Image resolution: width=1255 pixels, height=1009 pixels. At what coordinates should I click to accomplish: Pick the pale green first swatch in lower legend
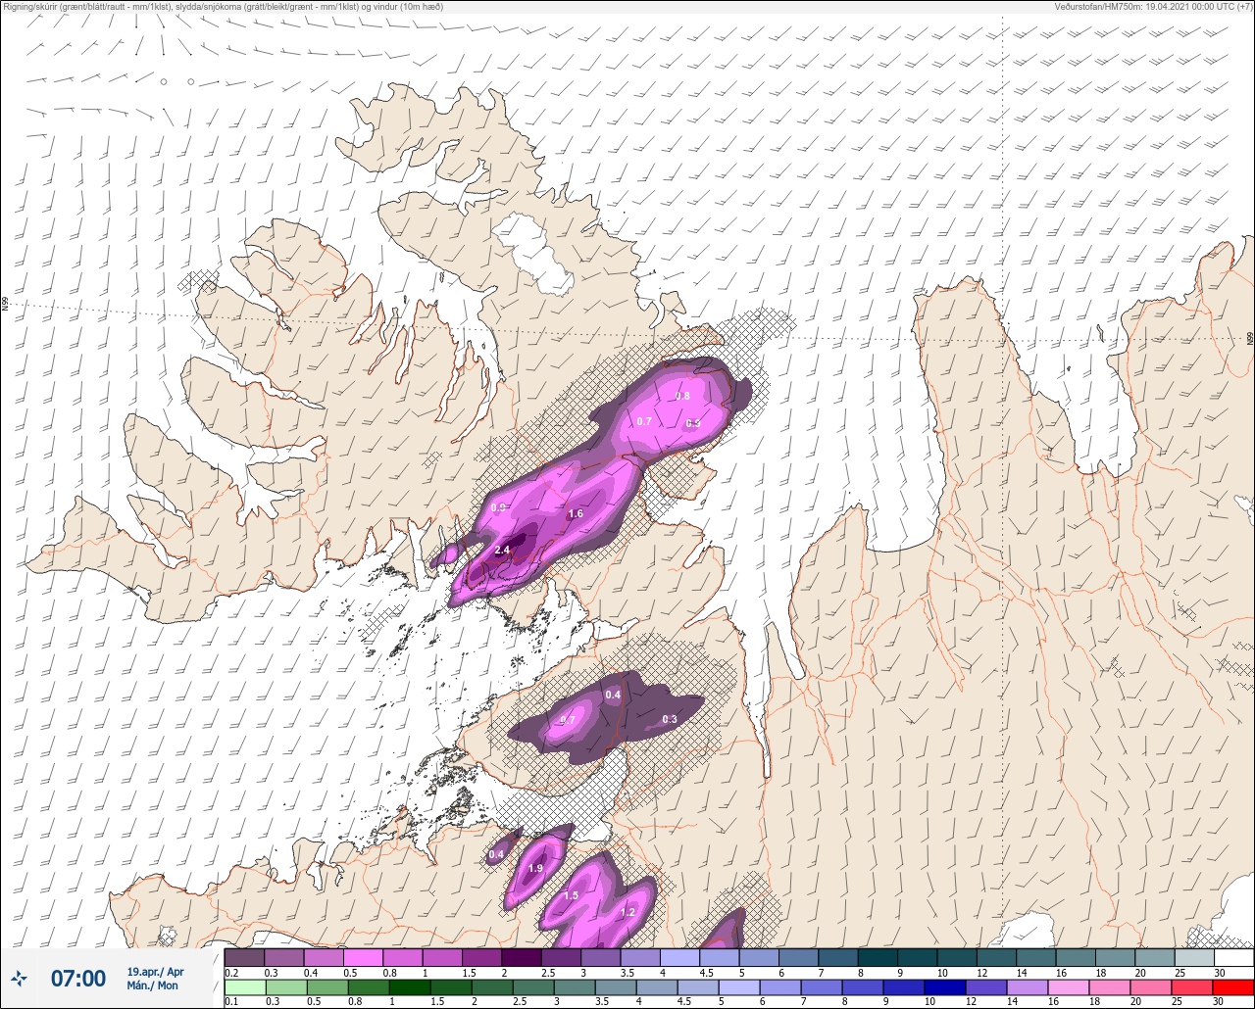point(244,986)
